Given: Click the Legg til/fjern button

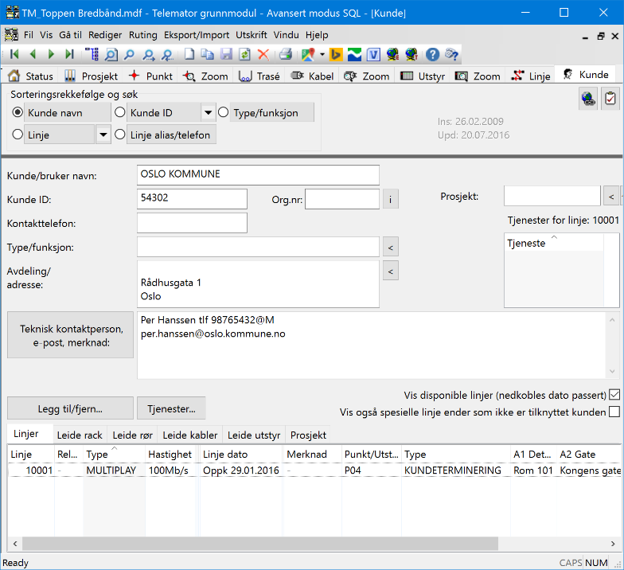Looking at the screenshot, I should tap(70, 408).
